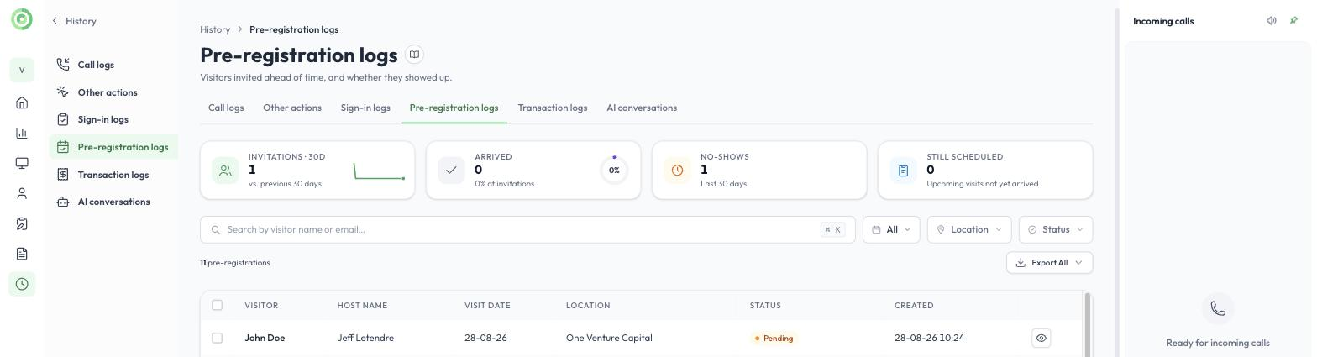Sort by the Status column header

(x=765, y=305)
